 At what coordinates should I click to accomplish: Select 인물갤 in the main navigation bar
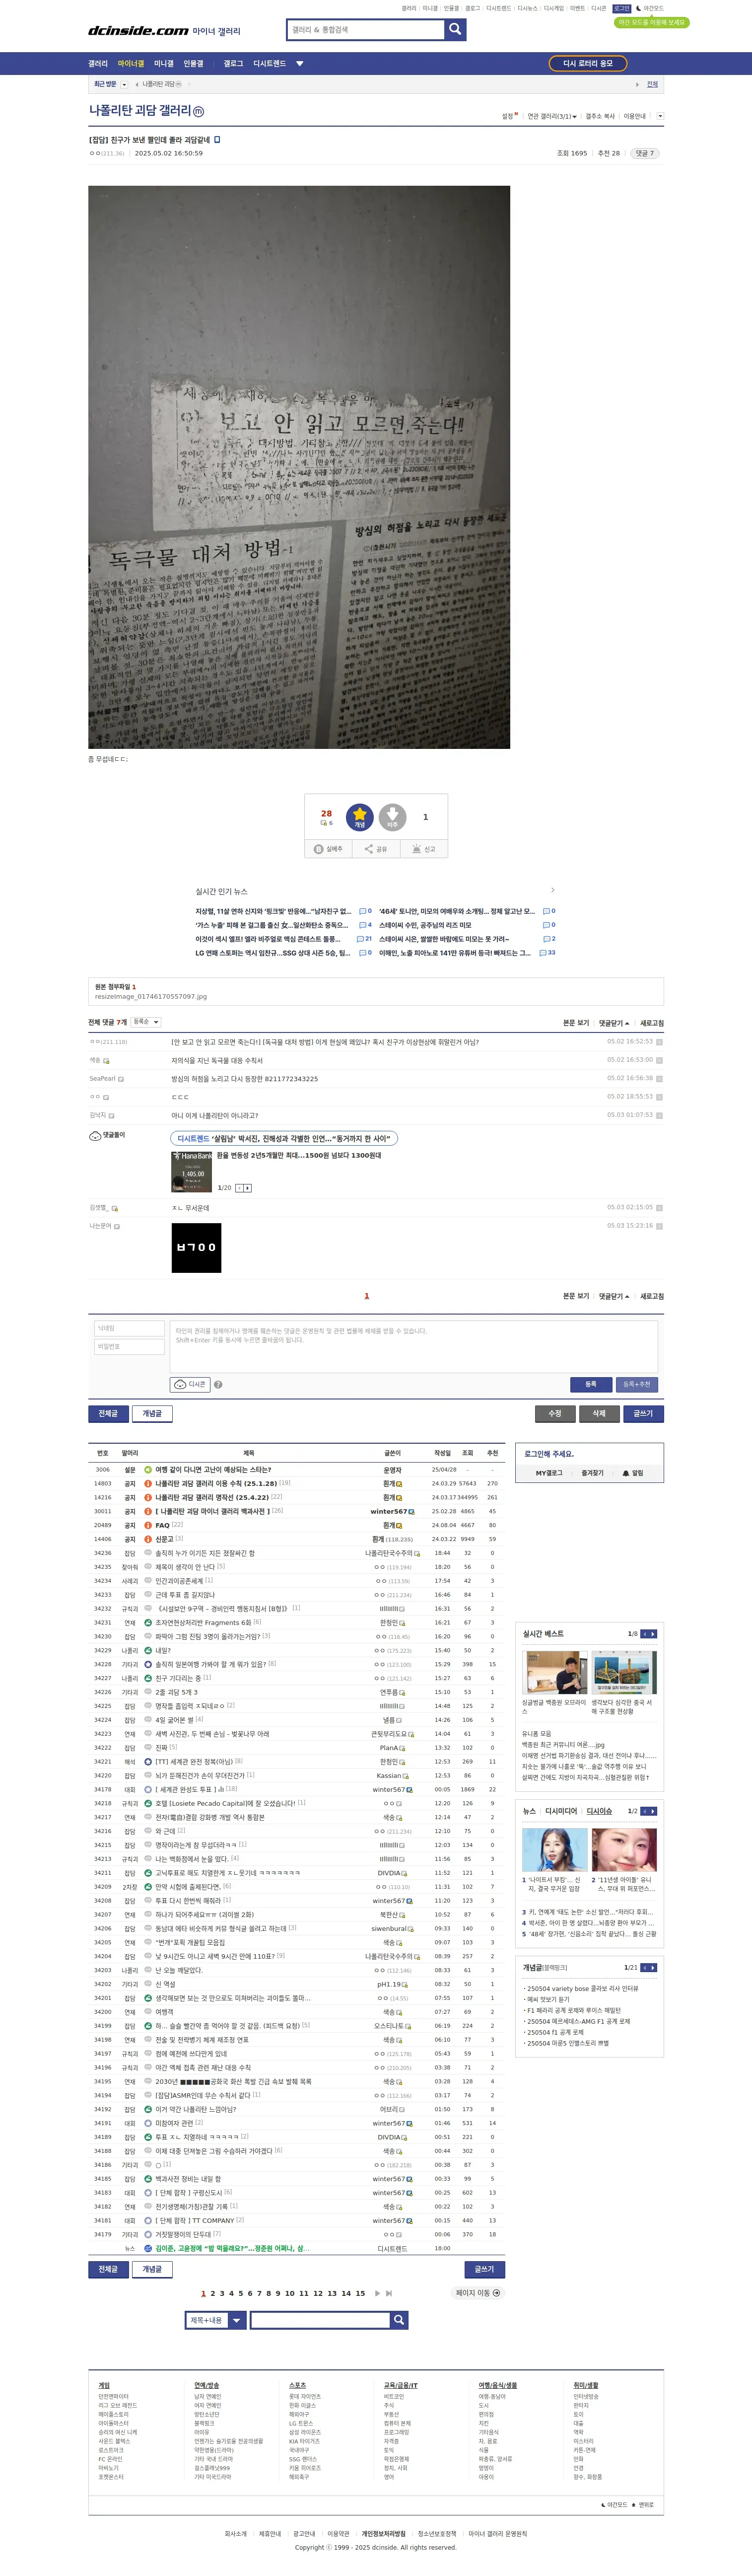pos(193,64)
